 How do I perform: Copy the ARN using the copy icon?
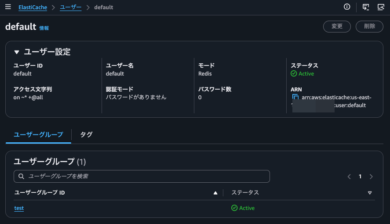pyautogui.click(x=295, y=97)
